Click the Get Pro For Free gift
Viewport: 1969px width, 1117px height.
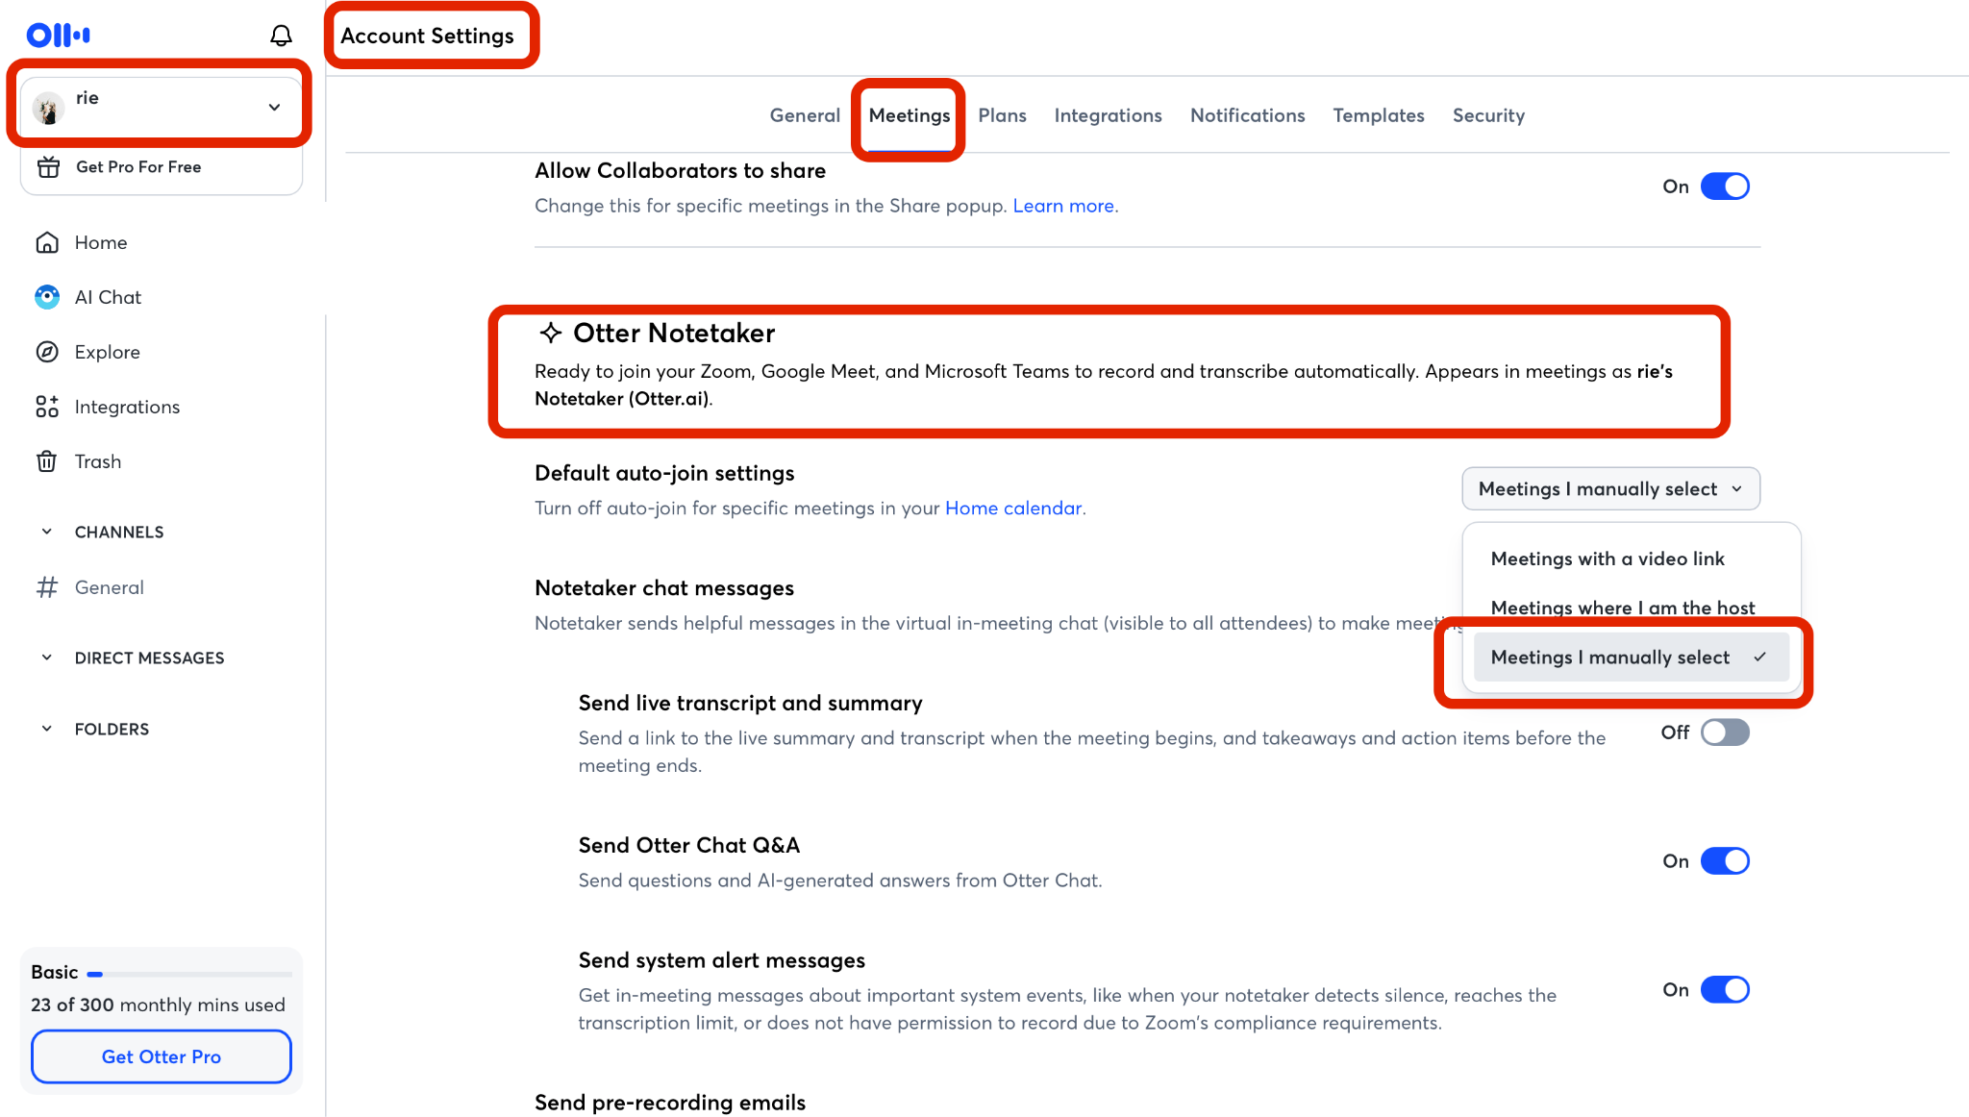pyautogui.click(x=48, y=167)
